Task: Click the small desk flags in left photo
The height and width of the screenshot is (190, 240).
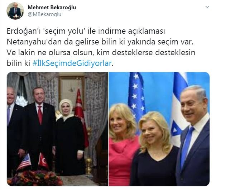Action: [x=33, y=161]
